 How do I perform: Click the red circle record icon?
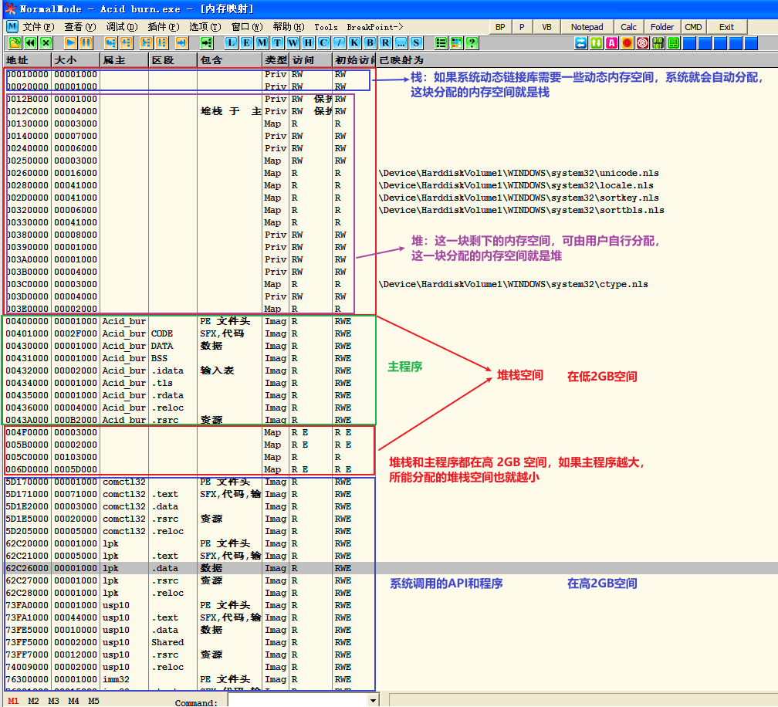coord(627,43)
